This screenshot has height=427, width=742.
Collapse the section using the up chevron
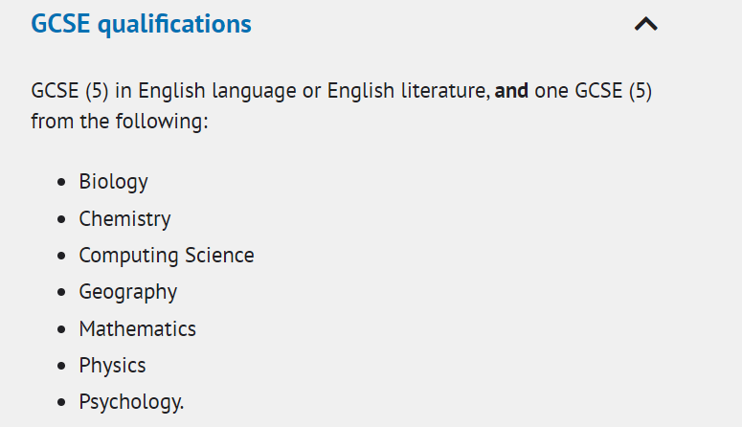point(646,24)
